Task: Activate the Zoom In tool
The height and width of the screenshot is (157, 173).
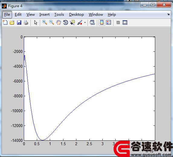Action: pyautogui.click(x=45, y=22)
